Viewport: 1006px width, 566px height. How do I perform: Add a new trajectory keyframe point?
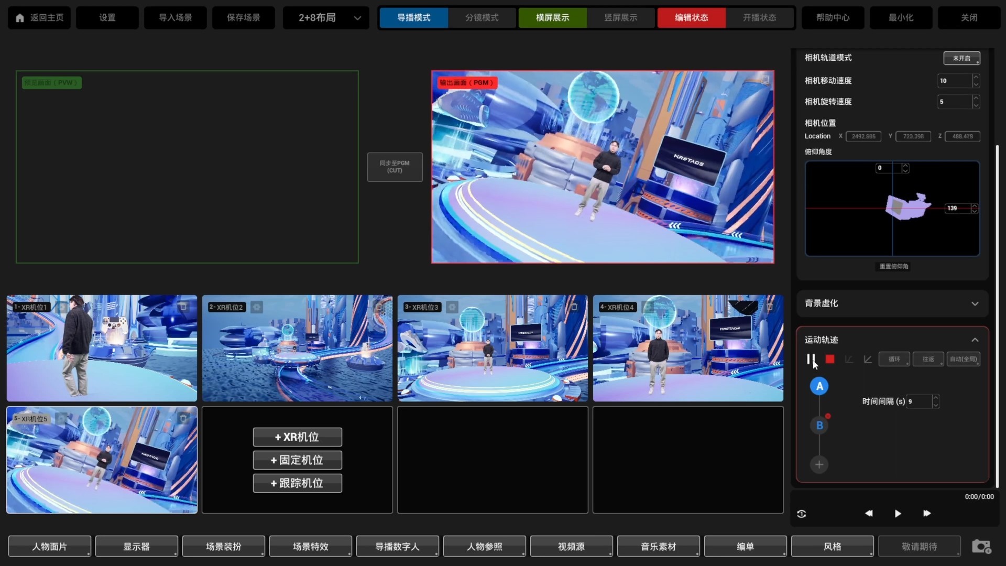819,464
